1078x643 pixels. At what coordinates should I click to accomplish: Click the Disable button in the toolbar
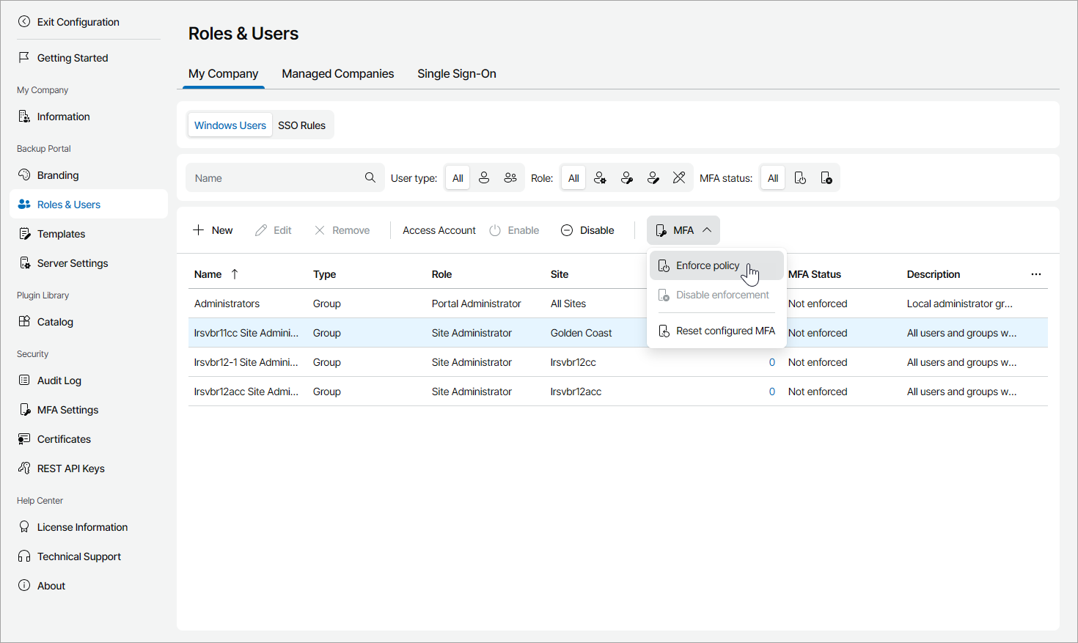coord(587,230)
